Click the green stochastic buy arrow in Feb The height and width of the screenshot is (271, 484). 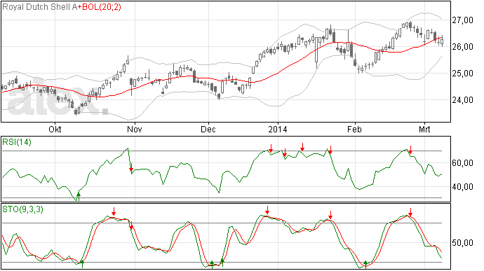[365, 265]
